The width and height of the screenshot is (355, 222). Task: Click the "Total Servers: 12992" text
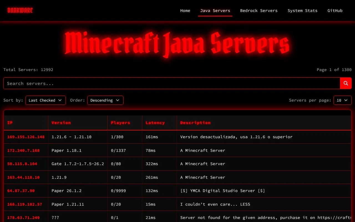(28, 70)
